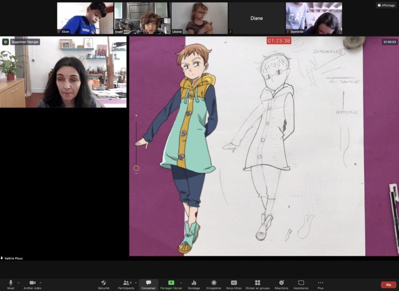Start sharing via Partager l'écran icon

tap(172, 283)
